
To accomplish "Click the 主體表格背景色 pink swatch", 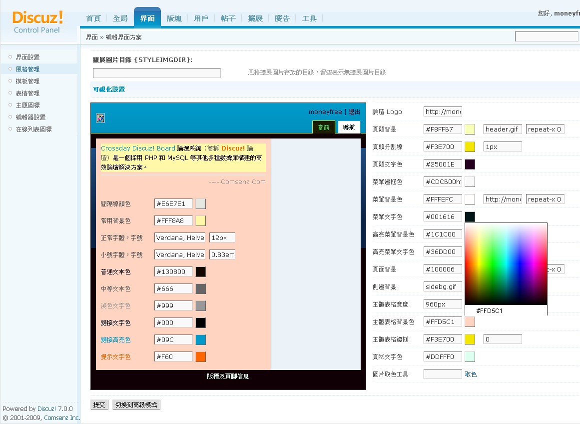I will (470, 322).
